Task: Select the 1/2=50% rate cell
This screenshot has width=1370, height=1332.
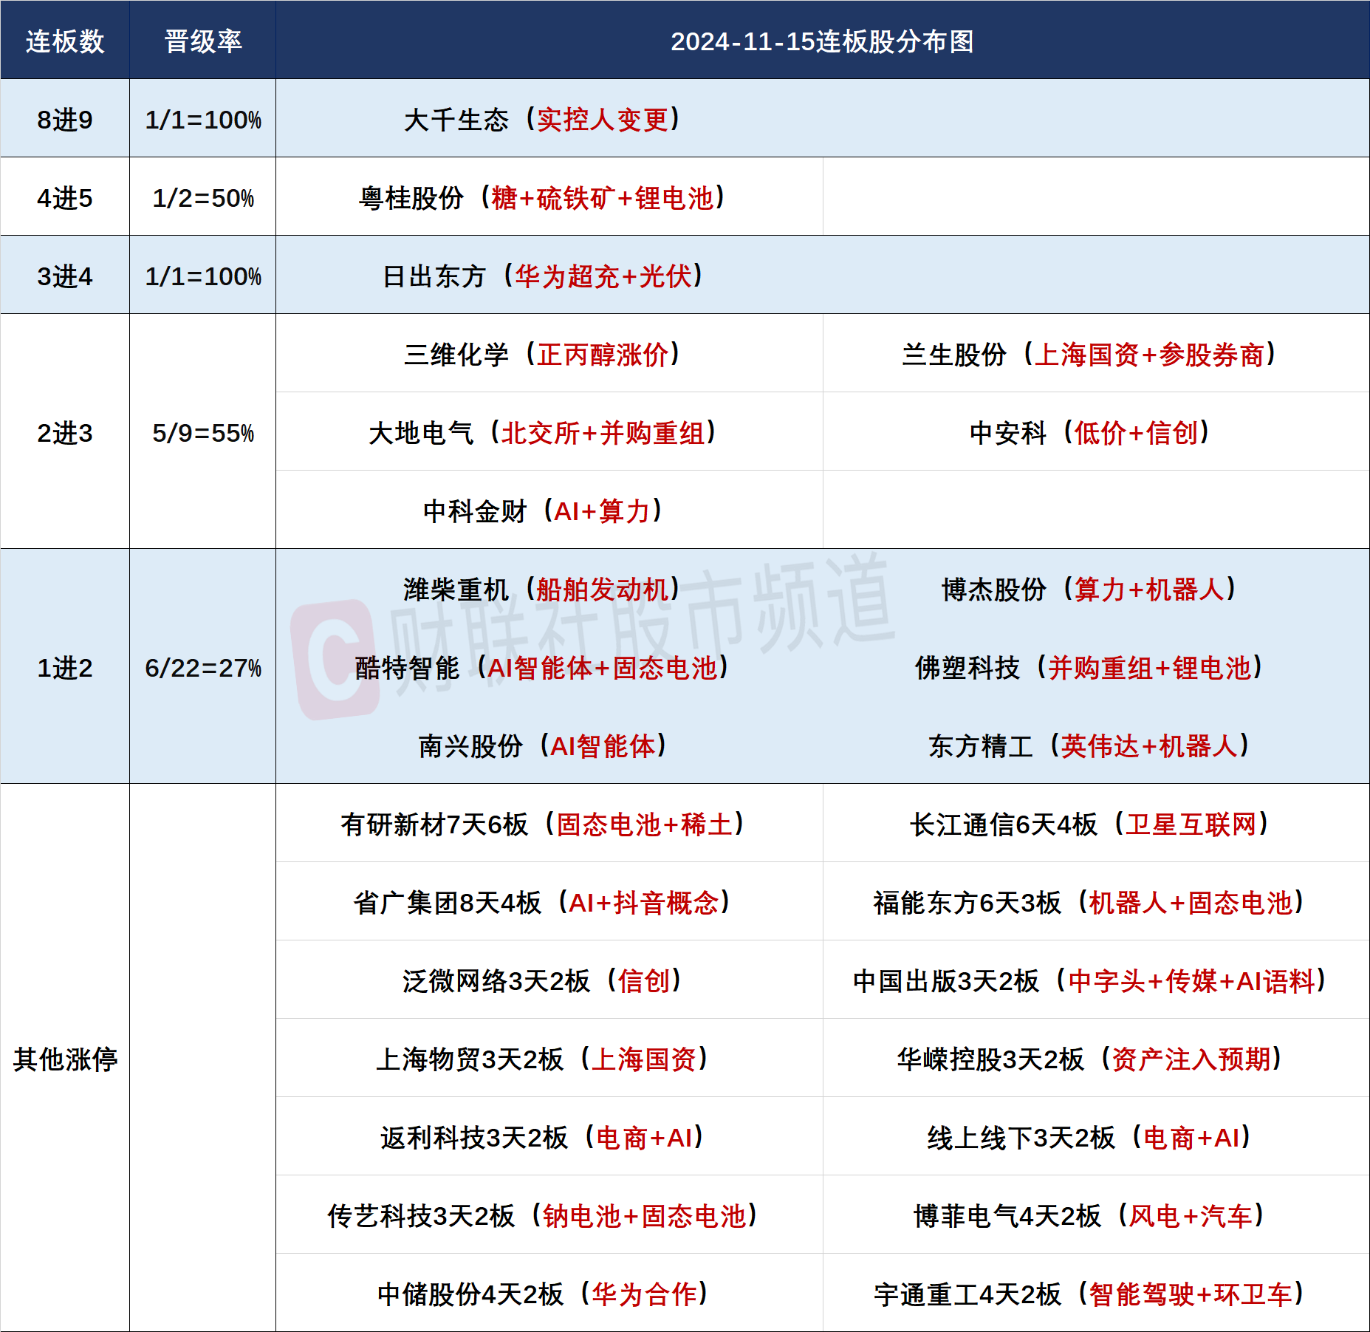Action: [x=203, y=198]
